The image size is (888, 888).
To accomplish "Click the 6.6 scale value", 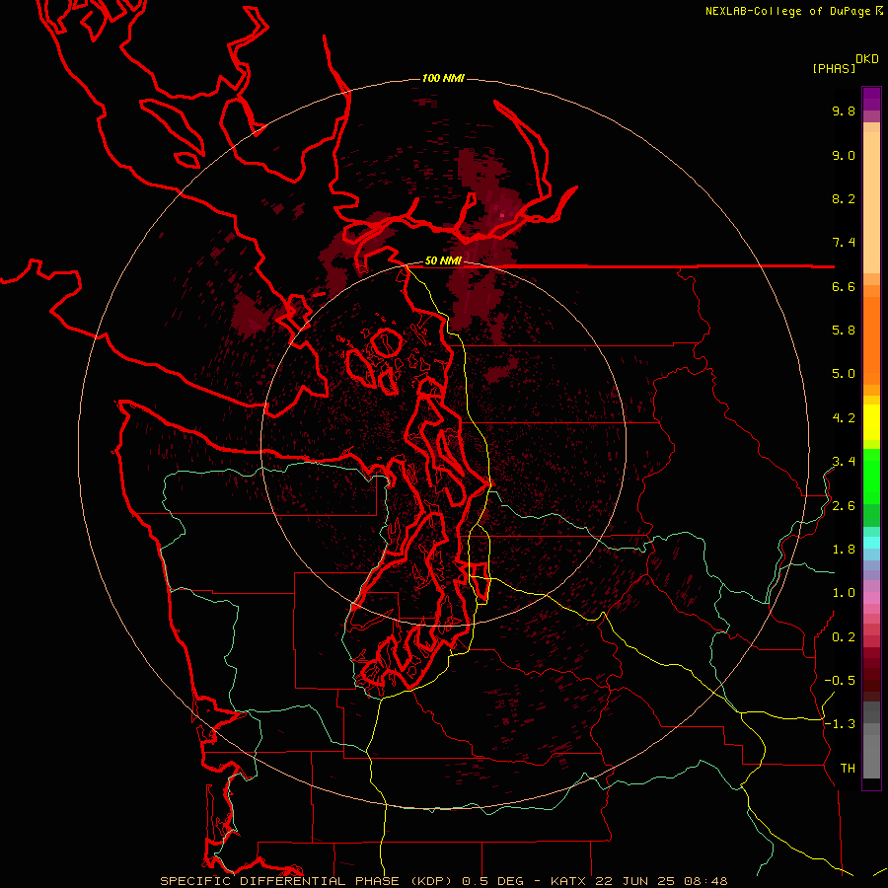I will 844,286.
